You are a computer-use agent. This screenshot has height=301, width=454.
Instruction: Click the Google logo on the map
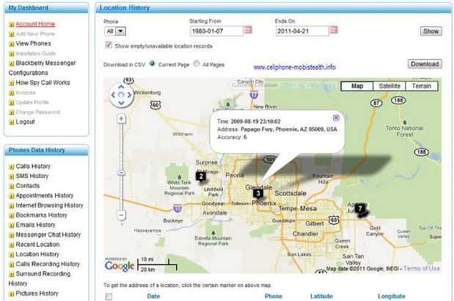[120, 266]
